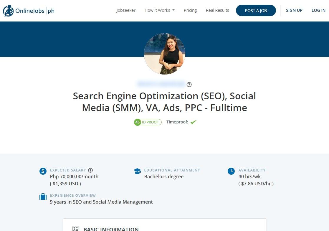
Task: Open the help icon beside the worker's name
Action: tap(189, 84)
